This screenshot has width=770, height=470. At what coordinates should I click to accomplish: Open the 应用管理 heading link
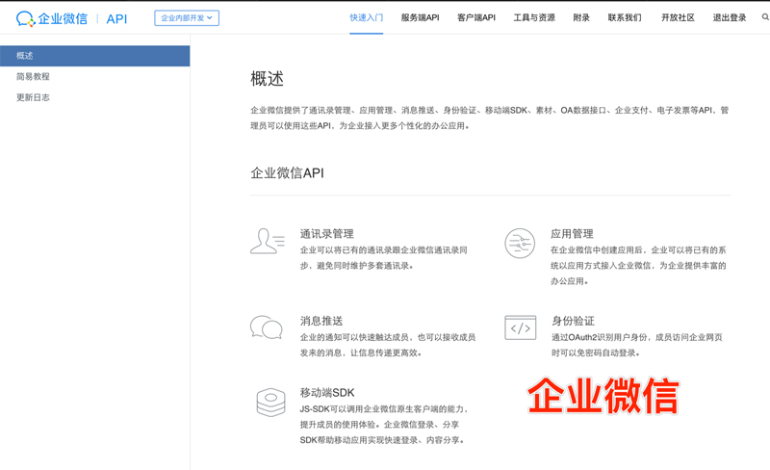572,234
